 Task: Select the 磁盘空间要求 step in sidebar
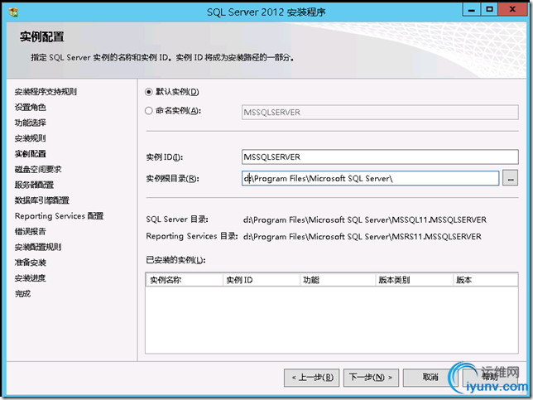38,170
